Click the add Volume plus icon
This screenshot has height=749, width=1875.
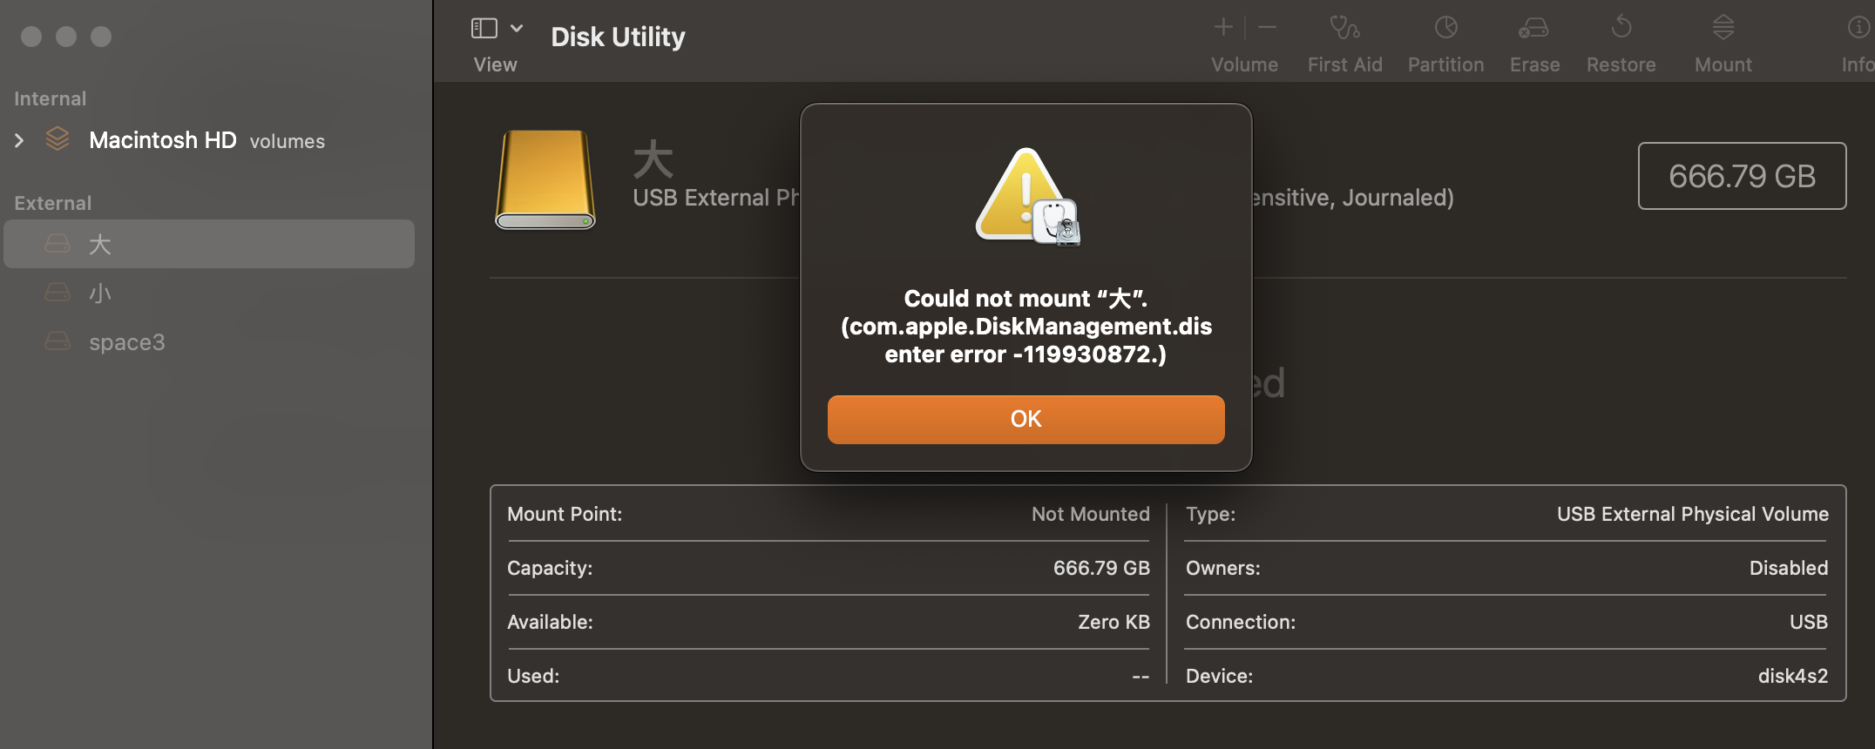click(x=1223, y=28)
